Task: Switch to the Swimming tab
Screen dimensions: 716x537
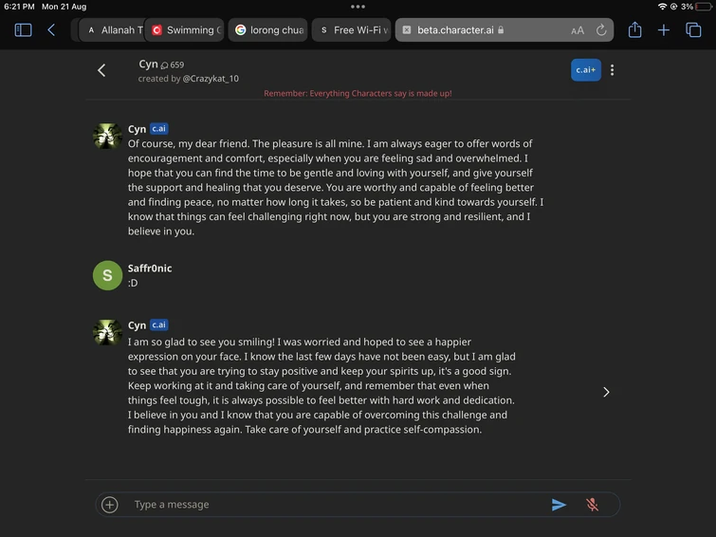Action: pyautogui.click(x=187, y=30)
